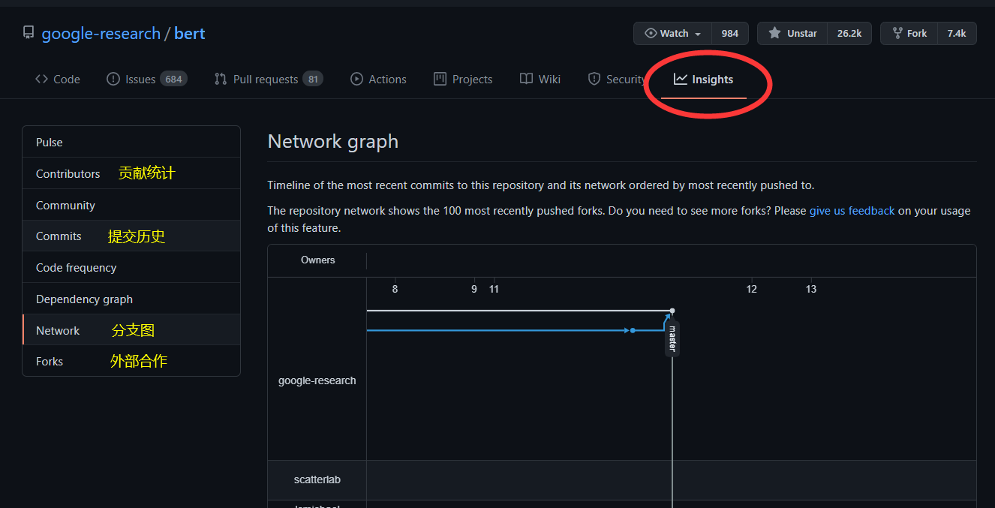The height and width of the screenshot is (508, 995).
Task: Click the white commit dot on master
Action: pyautogui.click(x=672, y=311)
